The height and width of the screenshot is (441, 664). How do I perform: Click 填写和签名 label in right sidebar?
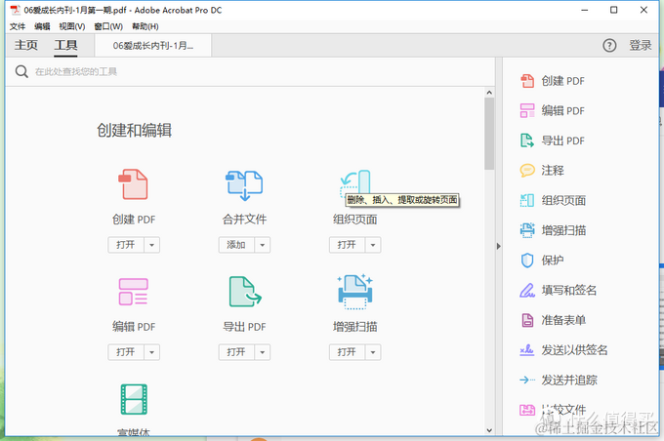coord(568,291)
